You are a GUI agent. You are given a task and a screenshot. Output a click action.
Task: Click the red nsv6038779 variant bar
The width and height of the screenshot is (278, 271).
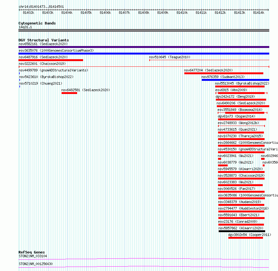pos(223,165)
